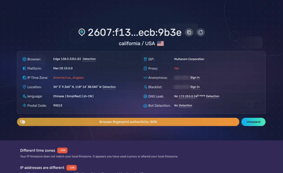The width and height of the screenshot is (283, 173).
Task: Click the mask icon on authenticity bar
Action: pos(23,122)
